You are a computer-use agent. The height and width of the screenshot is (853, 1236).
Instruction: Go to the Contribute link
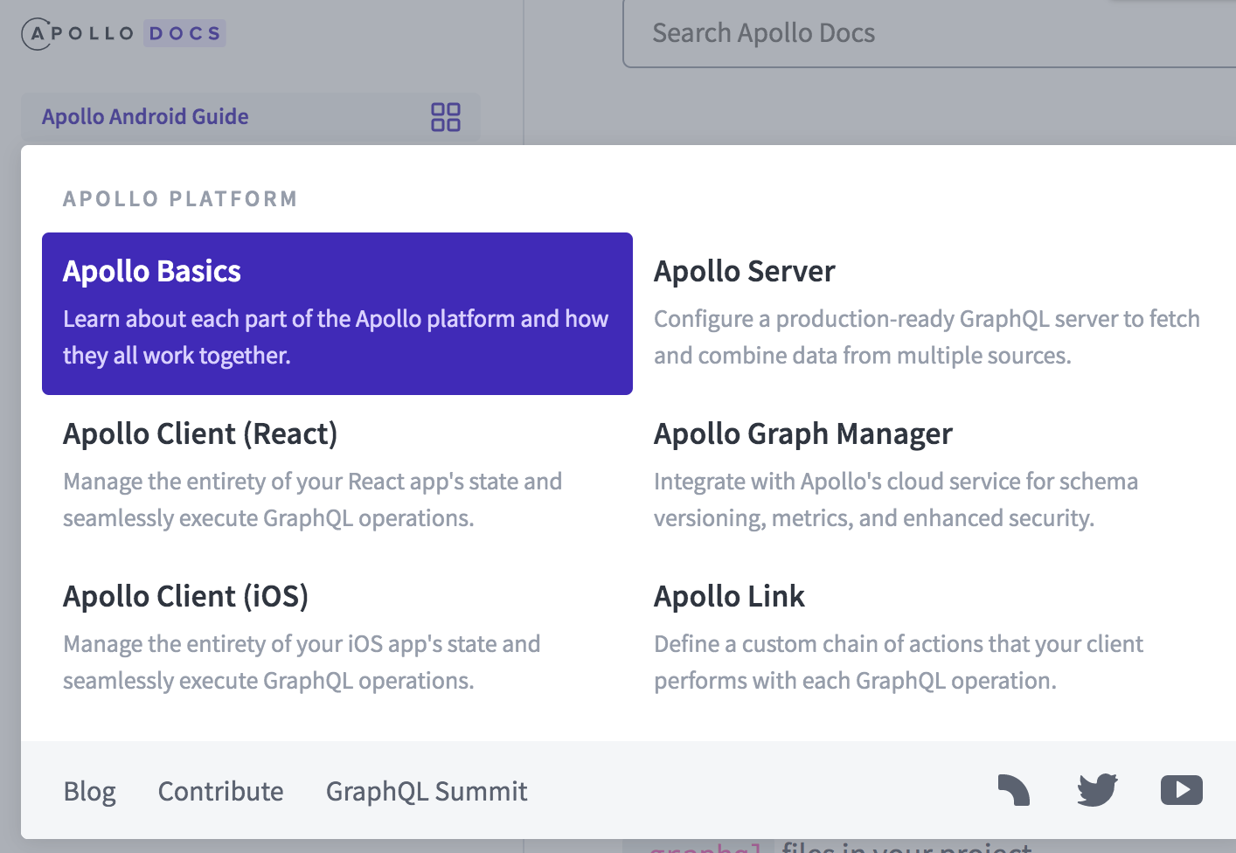[220, 792]
